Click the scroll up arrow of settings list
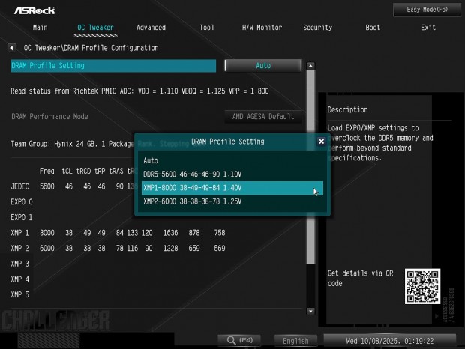 point(310,66)
